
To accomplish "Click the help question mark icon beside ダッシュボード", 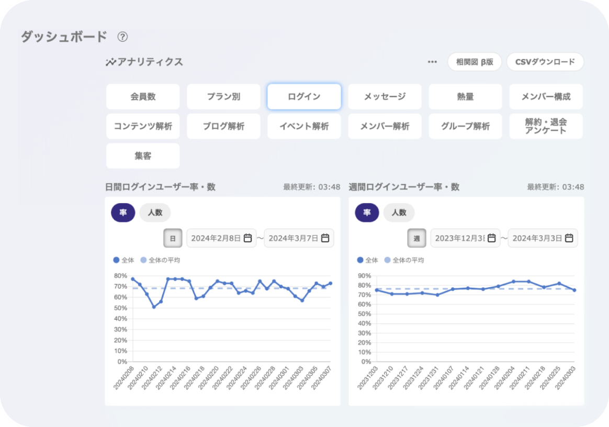I will (122, 37).
